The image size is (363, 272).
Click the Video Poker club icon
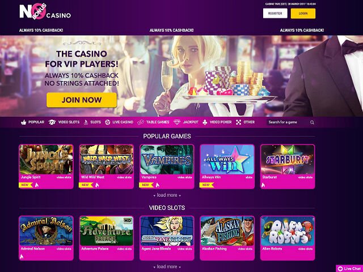(x=205, y=122)
